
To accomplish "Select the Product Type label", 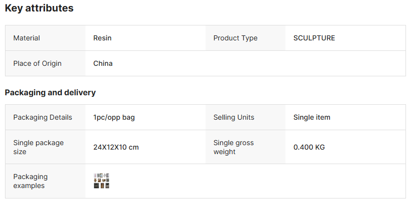I will pos(235,38).
